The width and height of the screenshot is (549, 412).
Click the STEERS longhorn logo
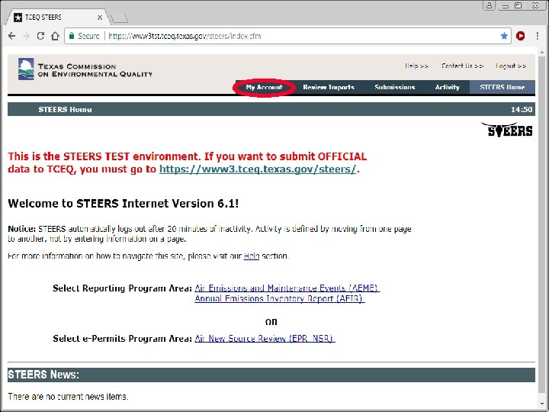507,129
